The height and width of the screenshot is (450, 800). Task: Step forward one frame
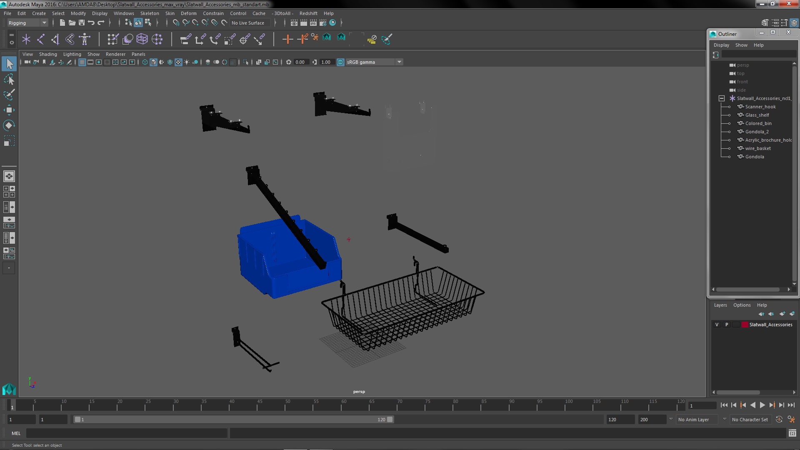(x=781, y=405)
